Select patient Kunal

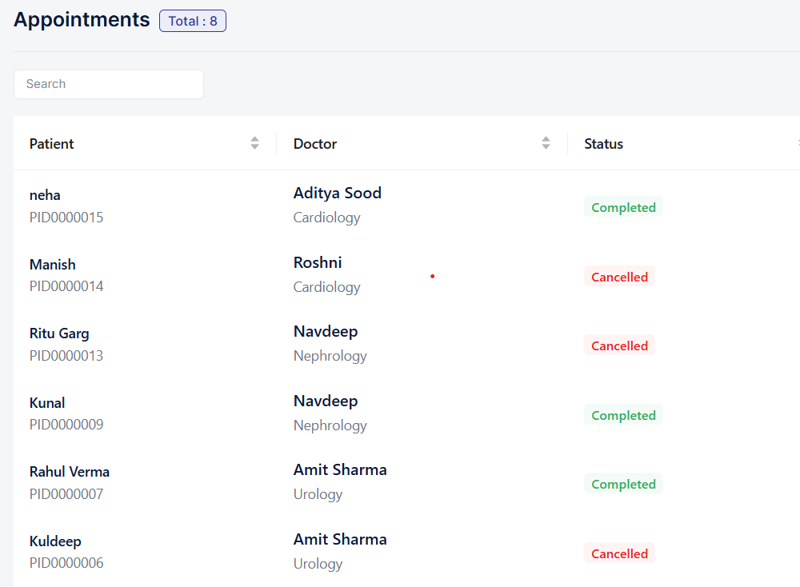pyautogui.click(x=47, y=403)
